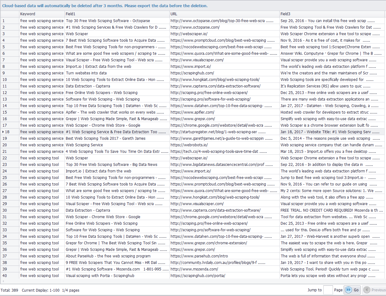Click the Keyword column header

(x=42, y=14)
